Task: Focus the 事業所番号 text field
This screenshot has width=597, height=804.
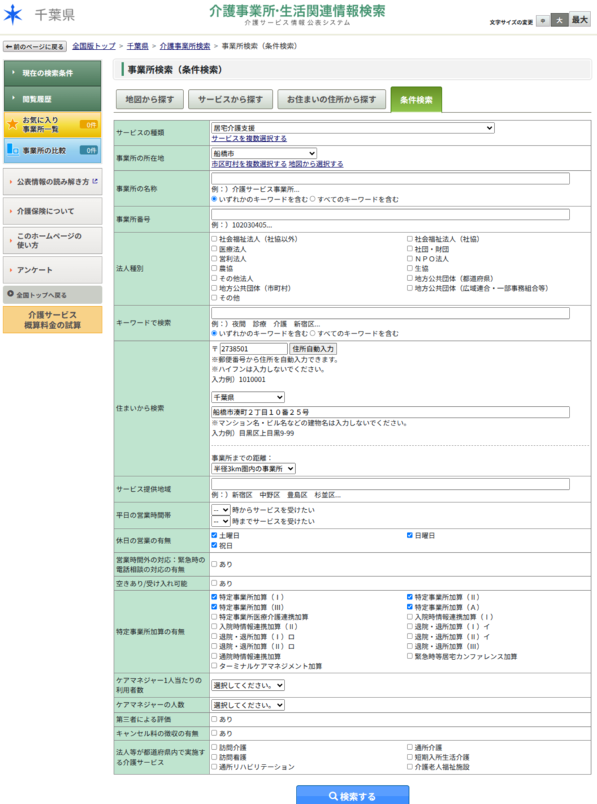Action: click(x=390, y=214)
